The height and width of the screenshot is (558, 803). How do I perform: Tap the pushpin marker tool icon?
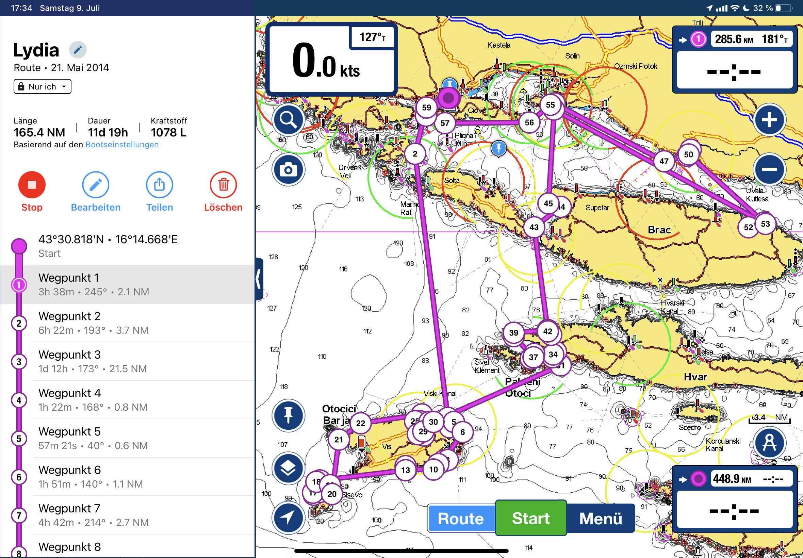pyautogui.click(x=288, y=415)
